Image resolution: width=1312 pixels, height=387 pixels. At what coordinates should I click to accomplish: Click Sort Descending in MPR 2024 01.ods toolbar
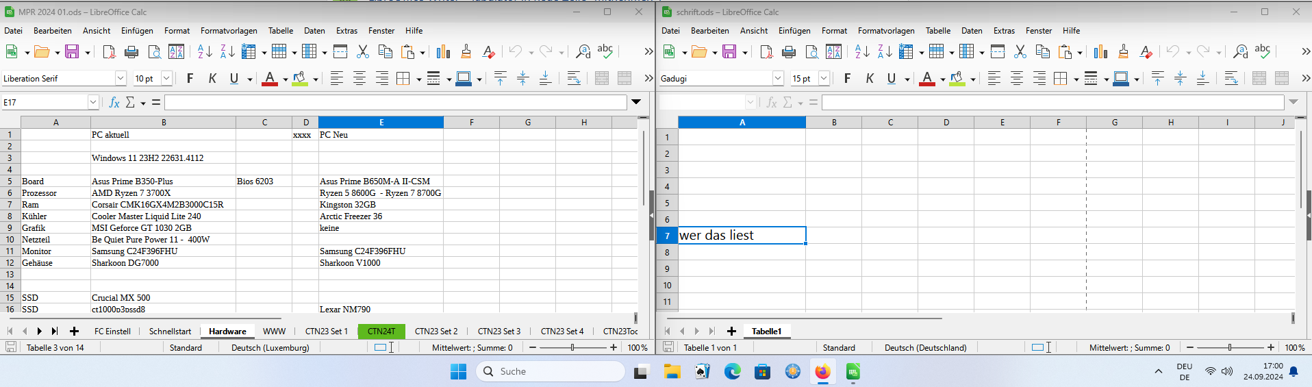click(x=227, y=51)
